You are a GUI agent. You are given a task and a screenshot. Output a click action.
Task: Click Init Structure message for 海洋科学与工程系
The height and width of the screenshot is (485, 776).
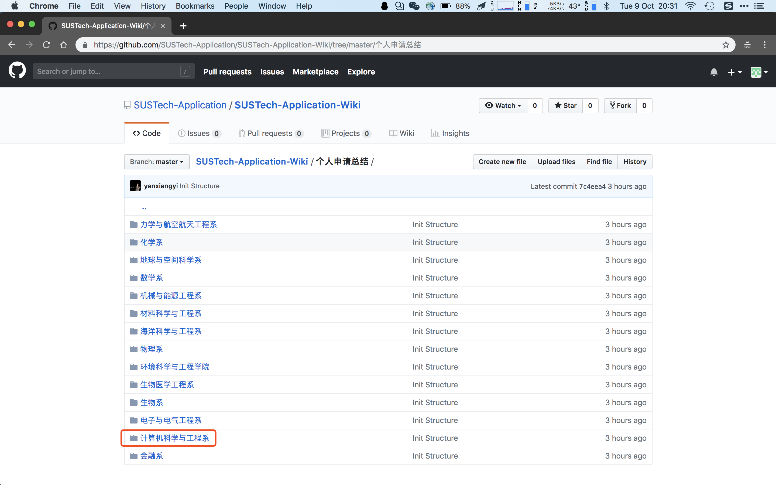[435, 331]
